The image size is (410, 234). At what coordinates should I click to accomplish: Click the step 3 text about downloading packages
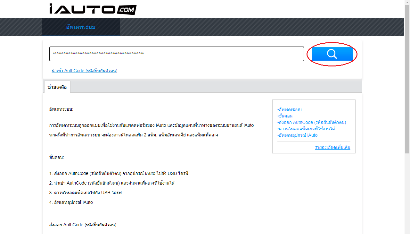coord(86,193)
